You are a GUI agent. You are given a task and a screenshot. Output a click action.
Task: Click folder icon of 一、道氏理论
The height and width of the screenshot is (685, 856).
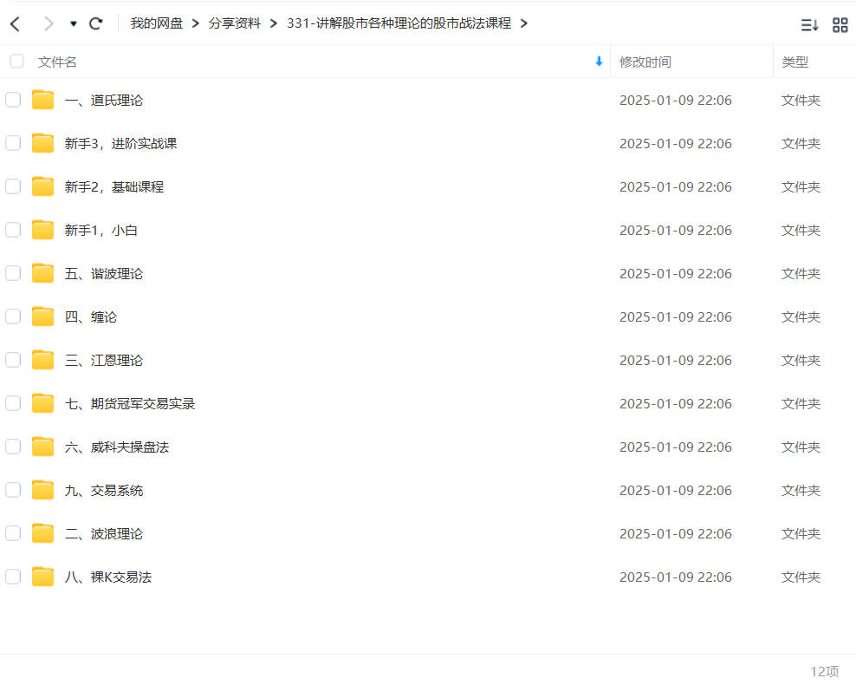[42, 100]
